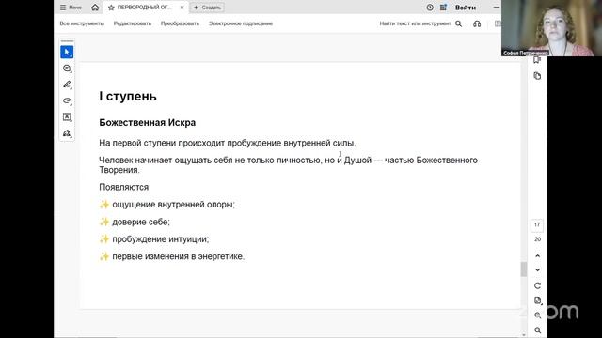This screenshot has width=602, height=338.
Task: Go to next page with down chevron
Action: click(537, 270)
